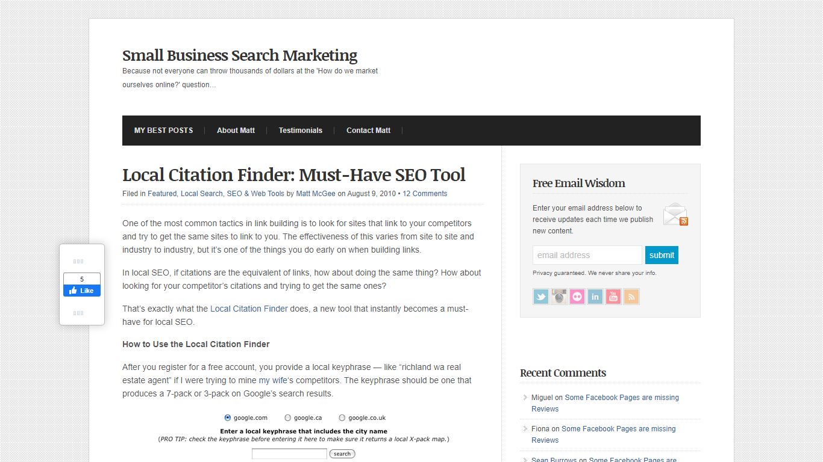
Task: Click the Small Business Search Marketing title
Action: pos(240,55)
